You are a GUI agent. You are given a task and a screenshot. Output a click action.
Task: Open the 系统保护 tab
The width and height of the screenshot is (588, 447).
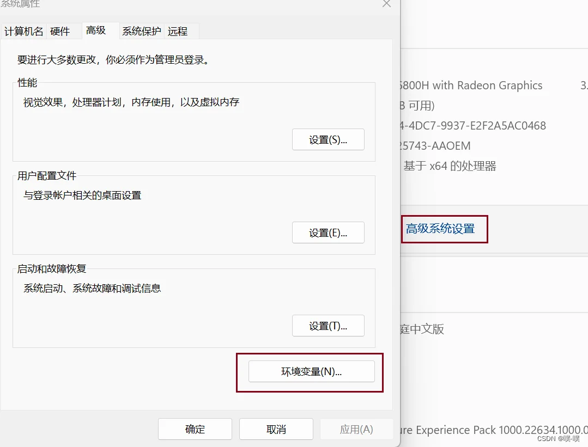tap(141, 31)
